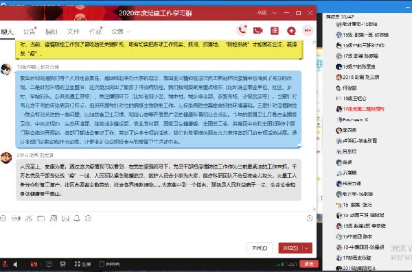Open the send image icon

coord(65,219)
